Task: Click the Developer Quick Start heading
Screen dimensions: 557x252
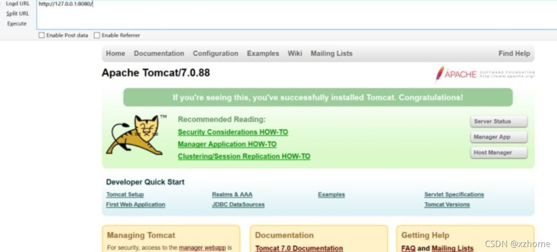Action: click(145, 182)
